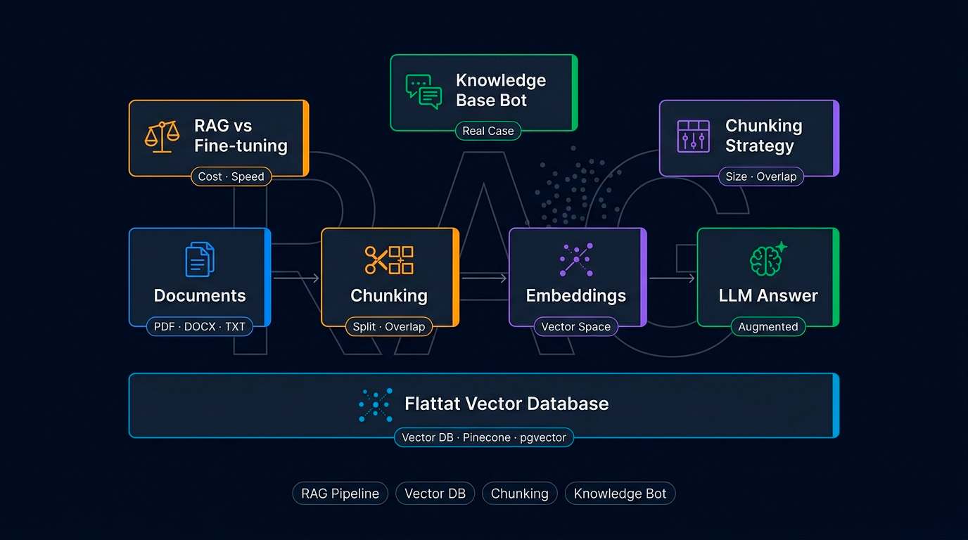
Task: Select the Chunking tag at bottom
Action: click(x=519, y=494)
